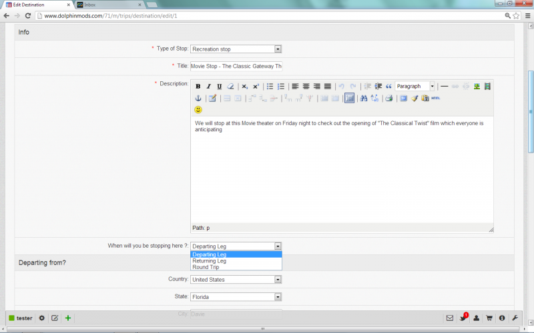This screenshot has width=534, height=333.
Task: Insert an anchor with the anchor icon
Action: point(198,98)
